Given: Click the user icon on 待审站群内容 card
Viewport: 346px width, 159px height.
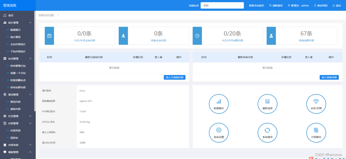Looking at the screenshot, I should pos(271,36).
